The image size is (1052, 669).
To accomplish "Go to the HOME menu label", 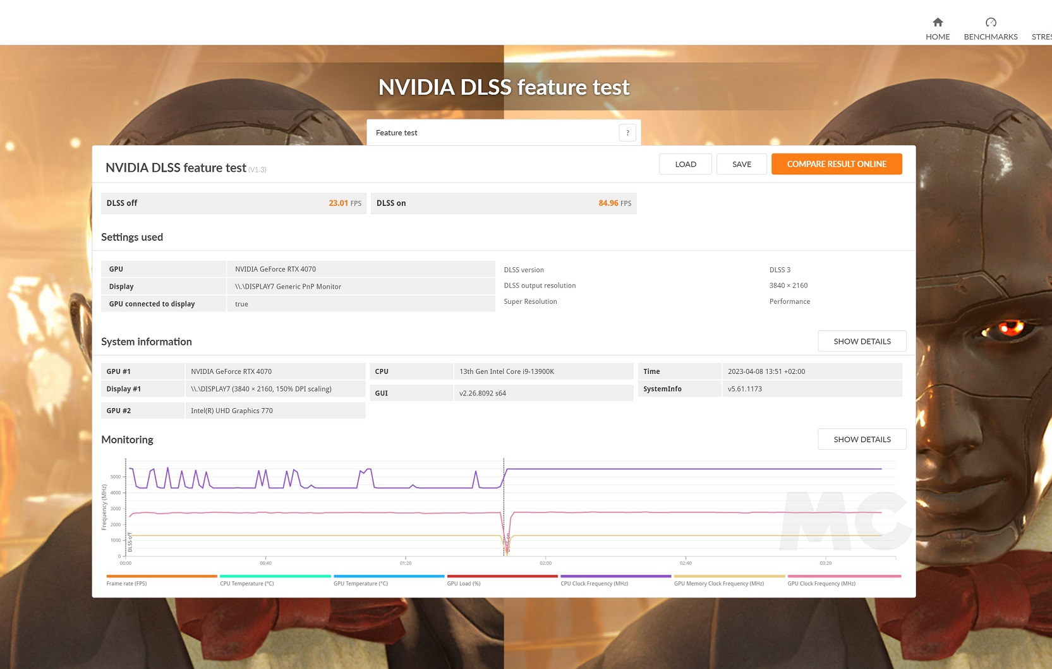I will click(938, 37).
